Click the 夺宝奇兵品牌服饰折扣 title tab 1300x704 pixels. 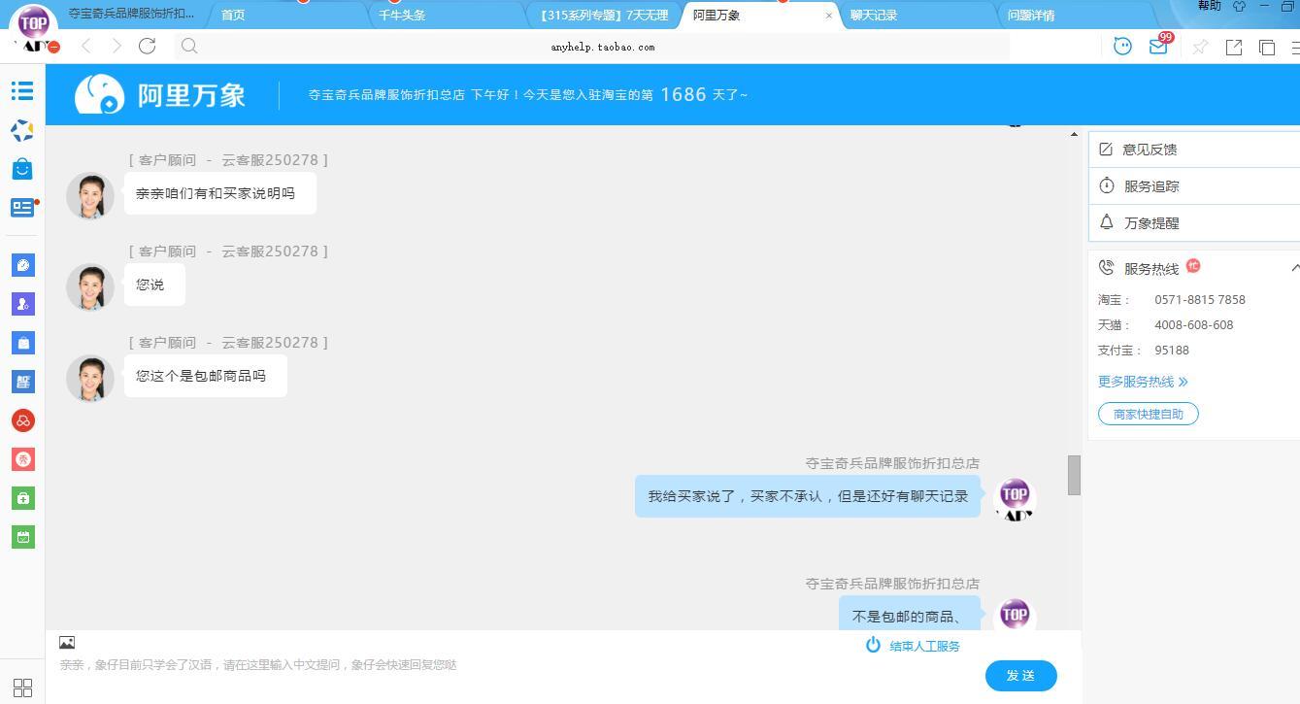click(131, 14)
